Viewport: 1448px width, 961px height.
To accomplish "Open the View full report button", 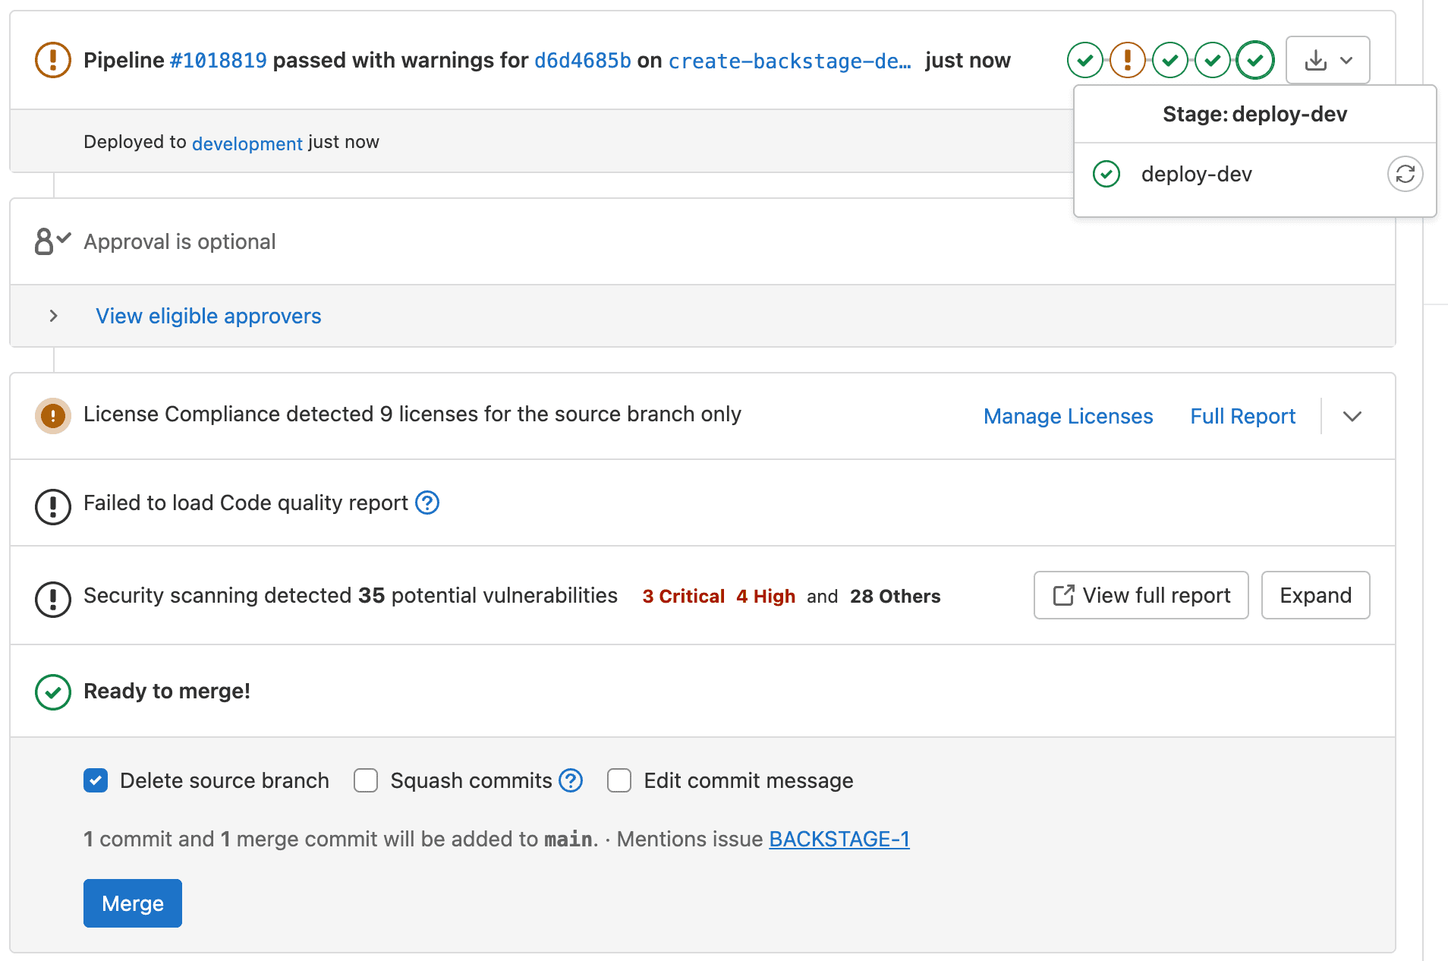I will tap(1141, 595).
